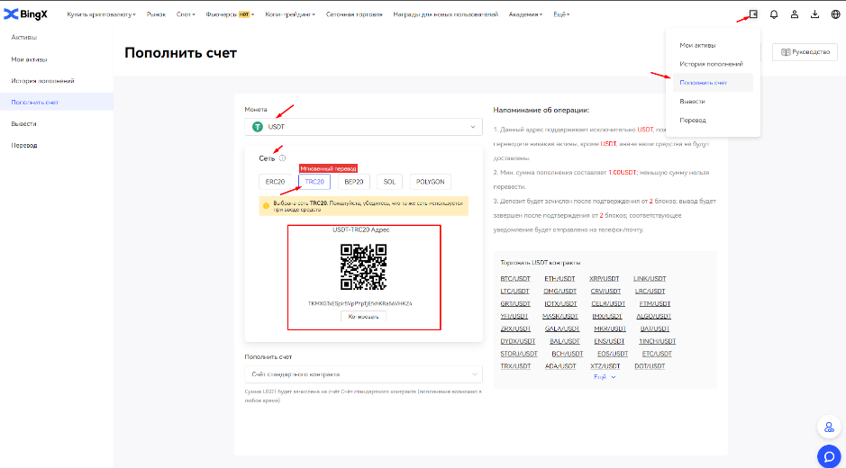This screenshot has height=468, width=846.
Task: Open the BCH/USDT contract link
Action: 567,355
